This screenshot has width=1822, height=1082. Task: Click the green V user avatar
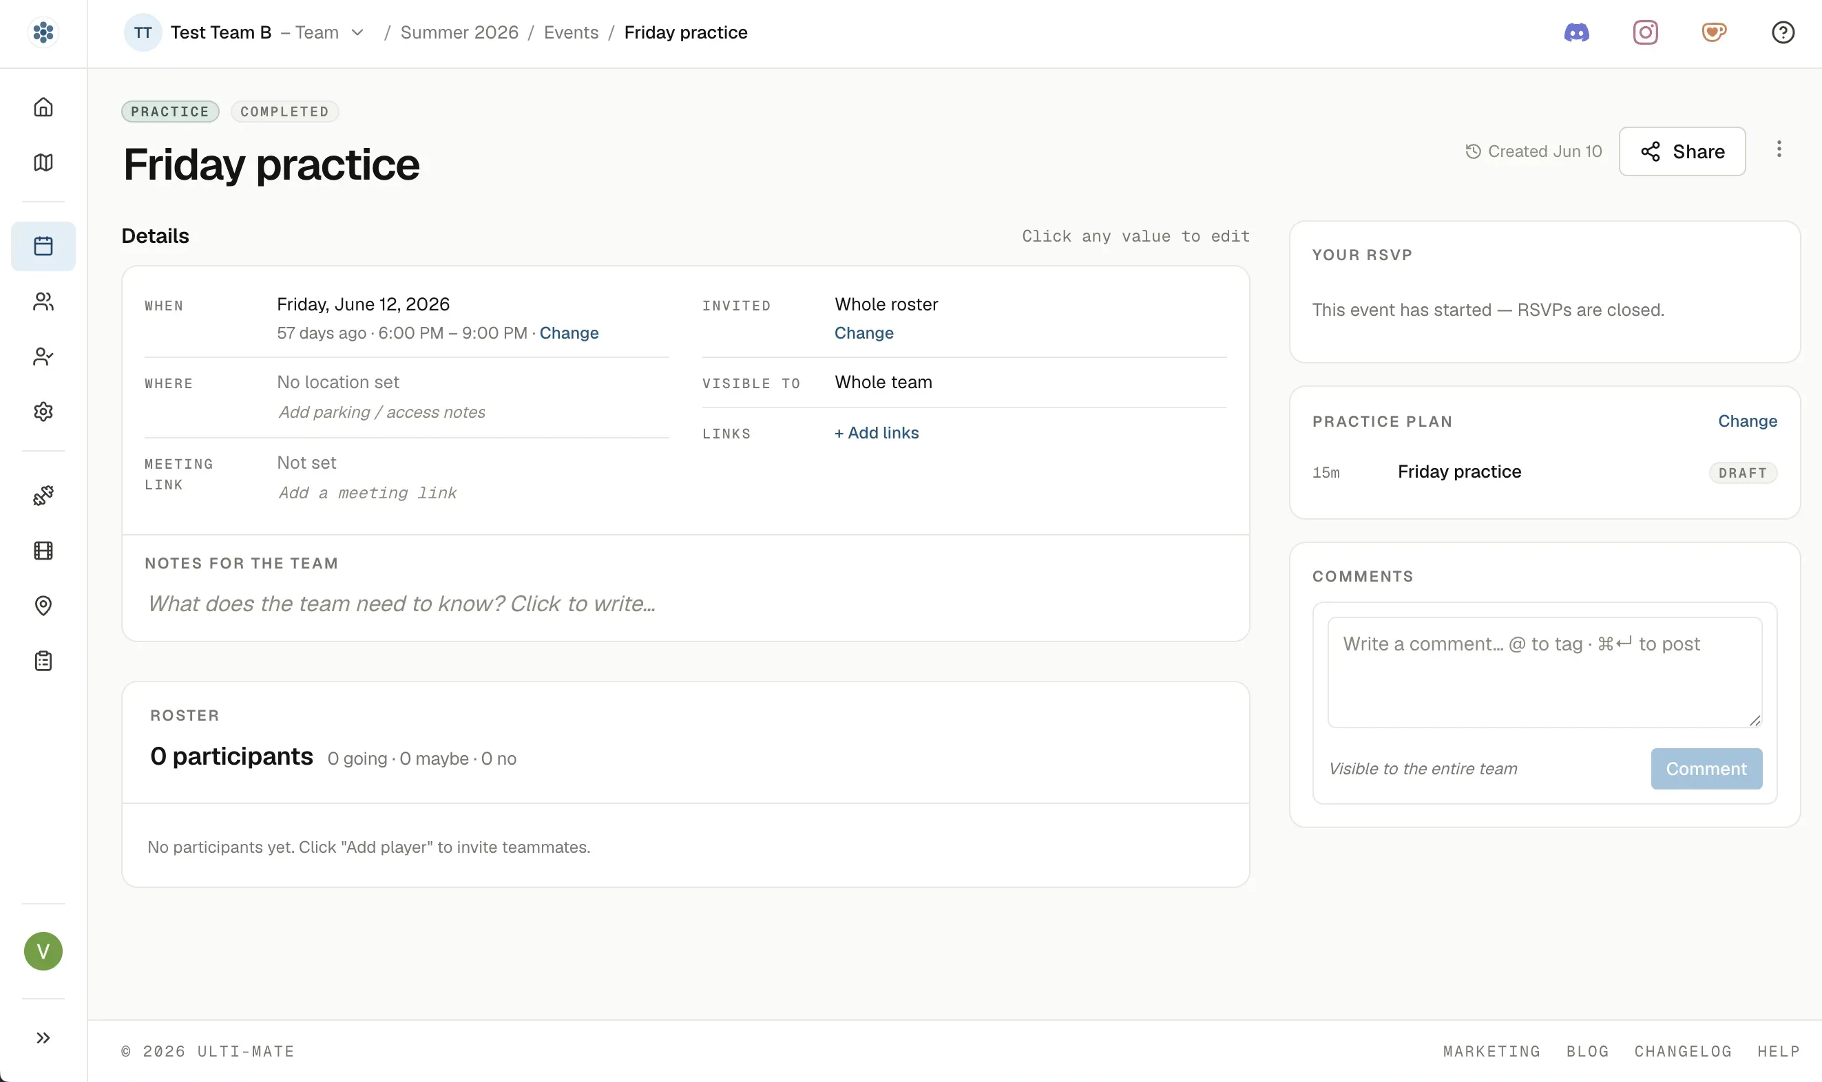coord(43,951)
